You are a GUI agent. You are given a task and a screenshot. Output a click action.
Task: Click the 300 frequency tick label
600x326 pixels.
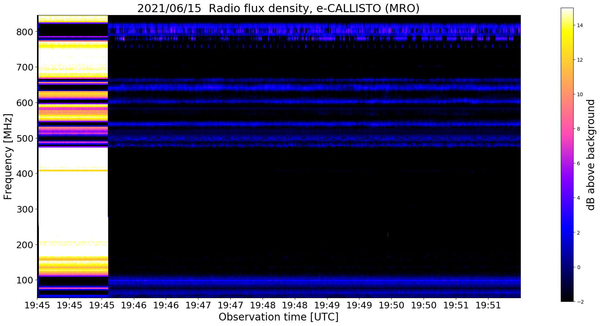[24, 209]
